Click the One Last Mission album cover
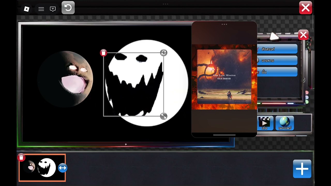This screenshot has width=331, height=186. coord(224,77)
